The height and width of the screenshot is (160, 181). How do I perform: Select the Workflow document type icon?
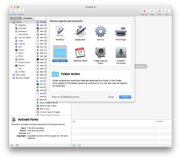click(x=60, y=31)
